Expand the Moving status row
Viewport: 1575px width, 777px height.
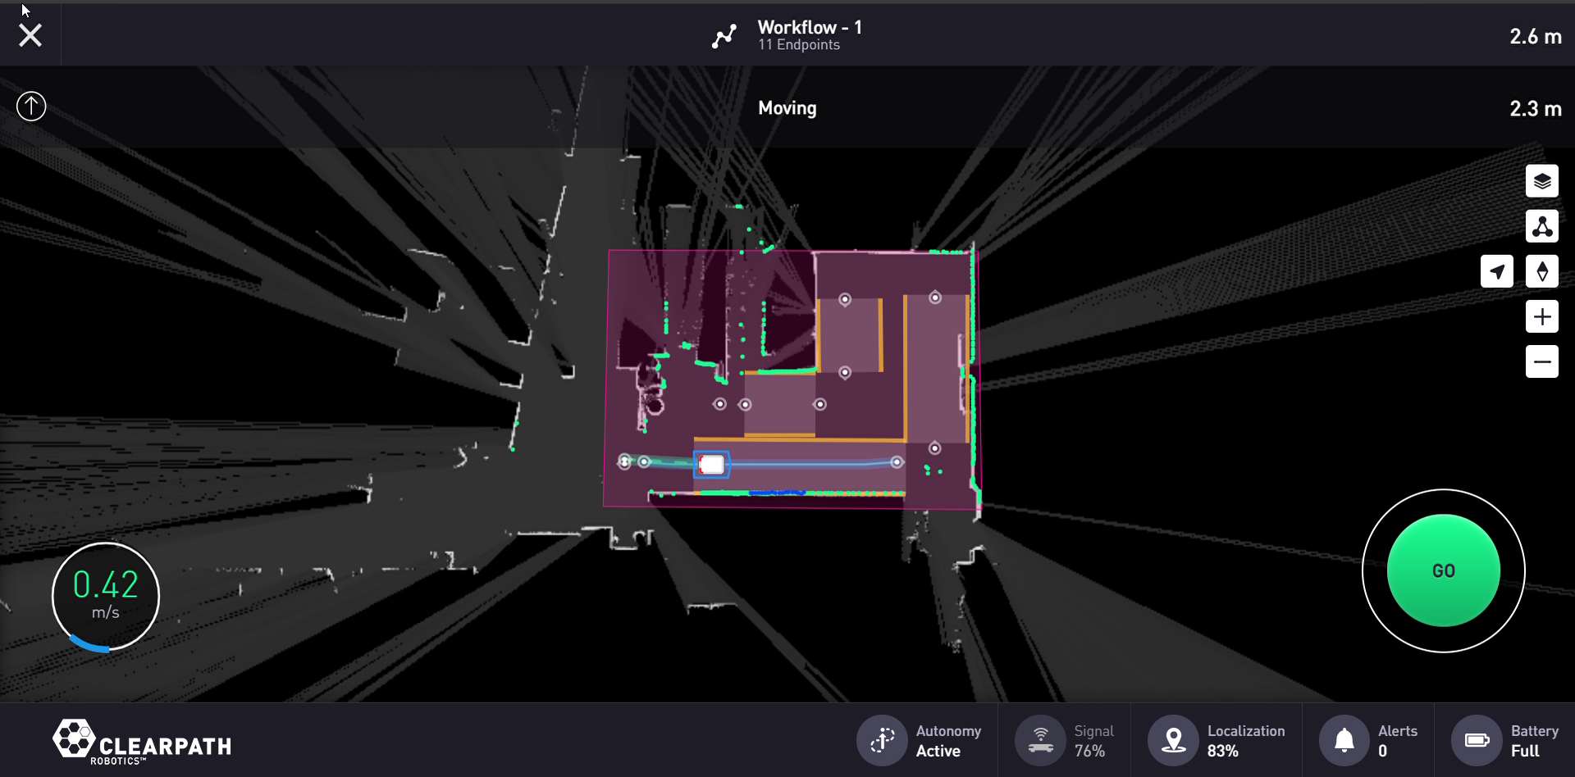pyautogui.click(x=787, y=108)
